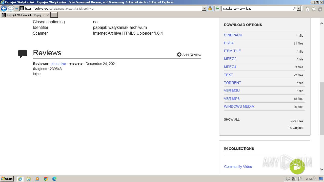
Task: Open the search provider dropdown arrow
Action: 299,8
